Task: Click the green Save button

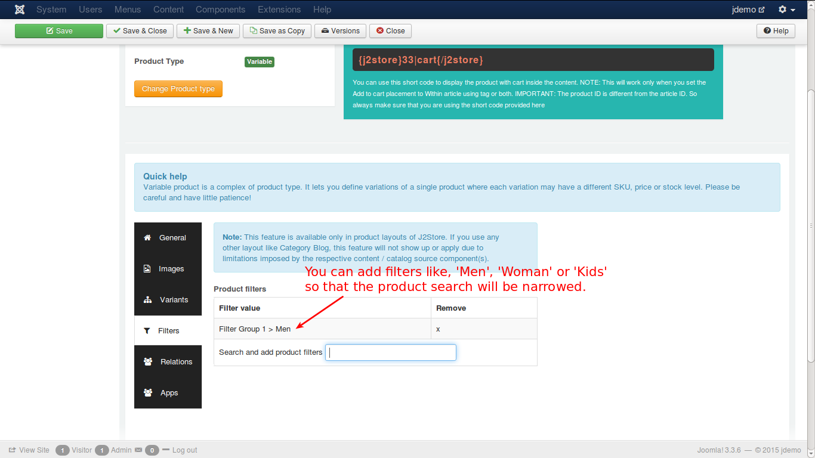Action: pos(59,31)
